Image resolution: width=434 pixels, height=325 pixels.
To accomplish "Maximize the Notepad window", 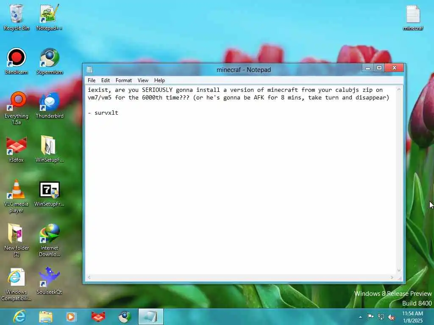I will [x=379, y=68].
